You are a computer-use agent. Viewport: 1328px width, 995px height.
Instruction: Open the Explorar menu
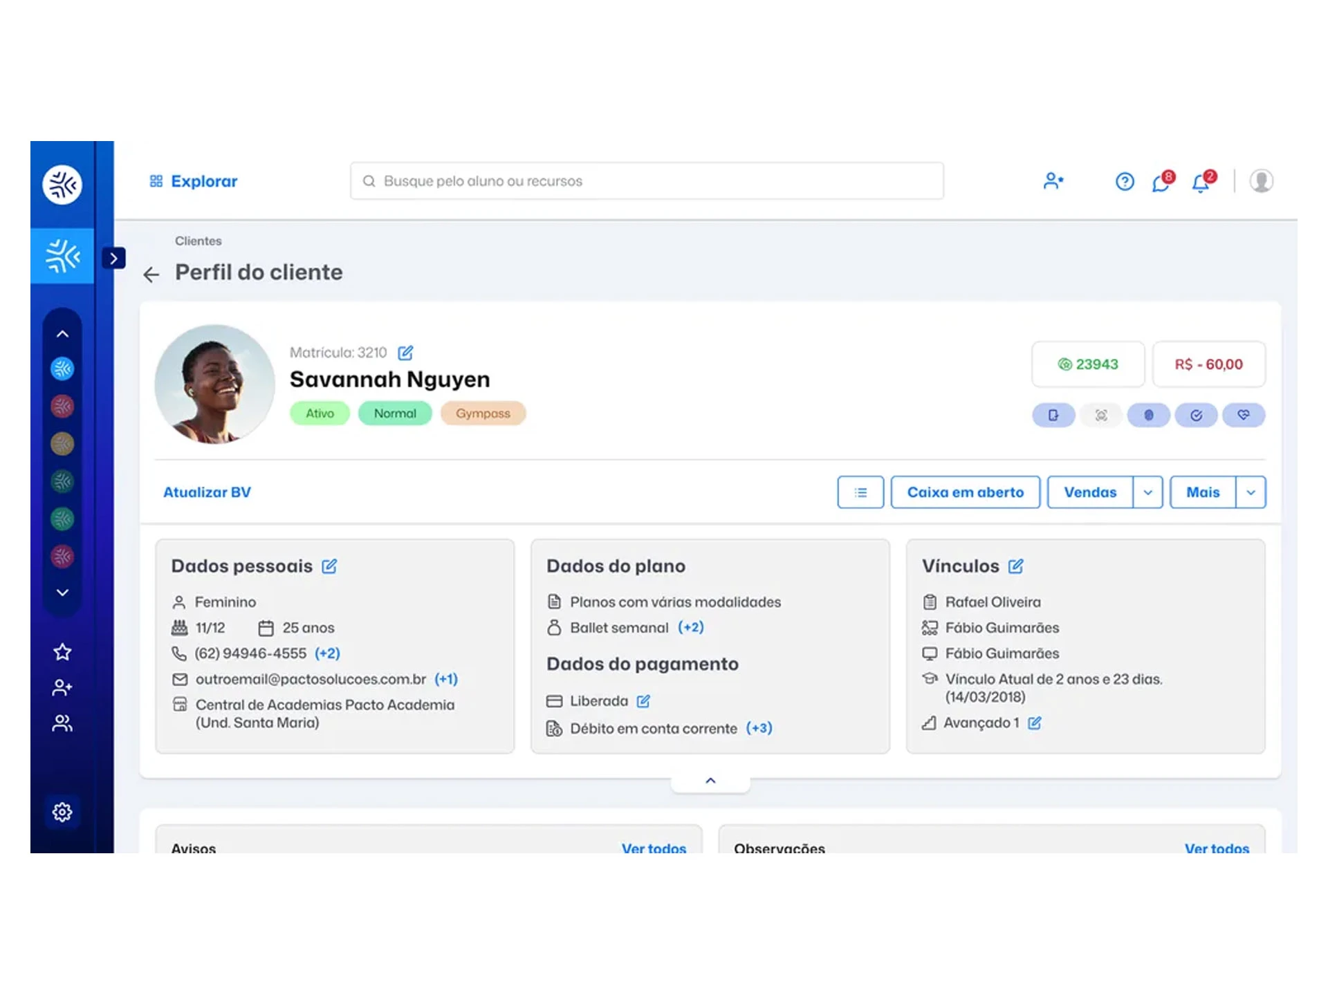(194, 181)
